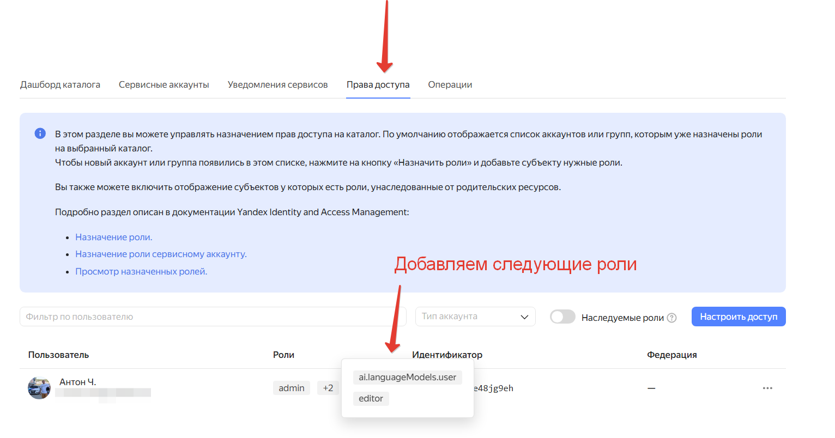The width and height of the screenshot is (835, 438).
Task: Open the Назначение роли link
Action: [113, 237]
